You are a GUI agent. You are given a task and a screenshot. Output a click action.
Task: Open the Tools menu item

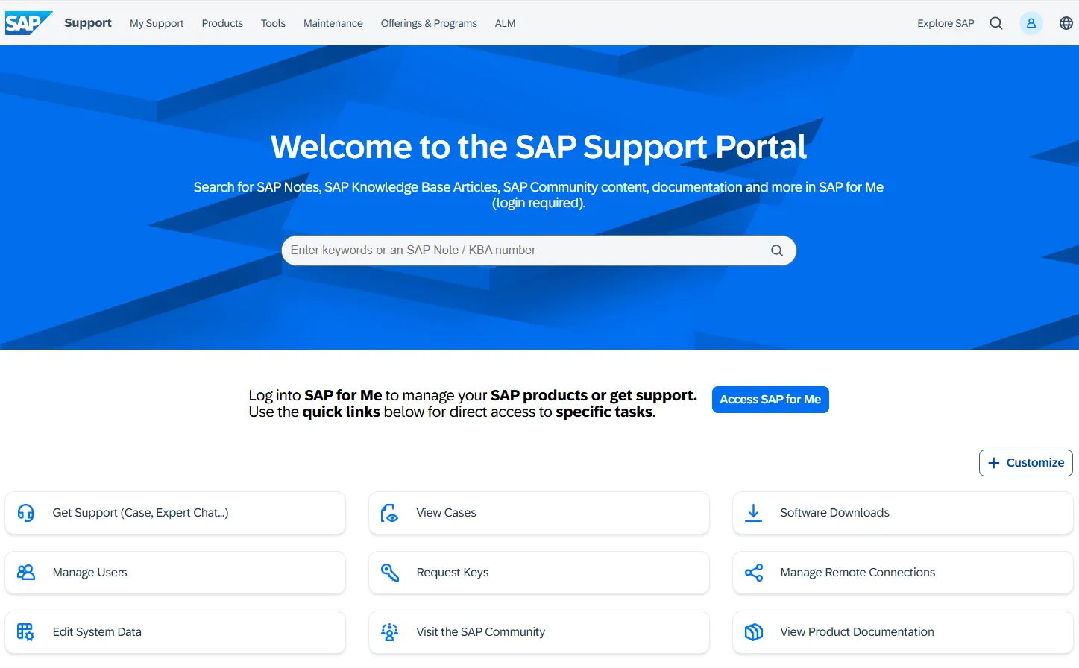[x=273, y=23]
